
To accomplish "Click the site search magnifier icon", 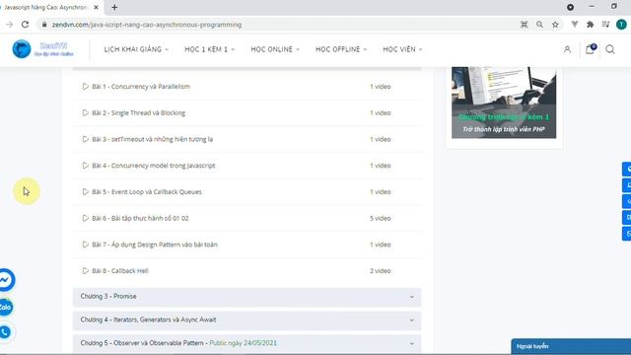I will tap(610, 49).
